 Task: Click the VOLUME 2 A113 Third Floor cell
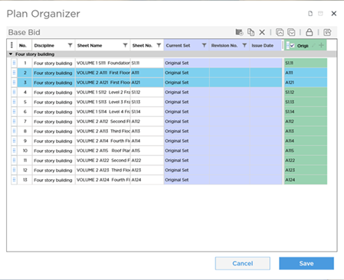point(103,131)
